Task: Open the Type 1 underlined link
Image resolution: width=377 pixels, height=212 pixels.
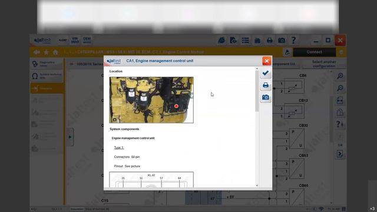Action: 119,148
